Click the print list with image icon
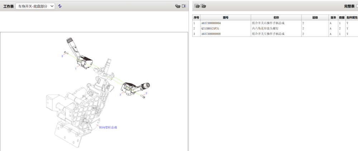 (203, 6)
